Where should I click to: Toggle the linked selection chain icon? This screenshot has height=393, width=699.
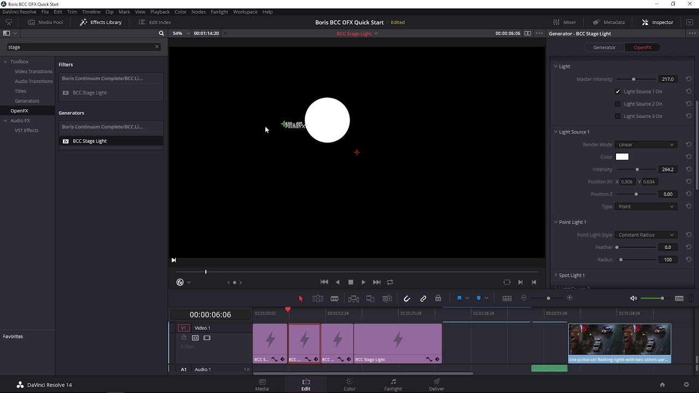423,299
